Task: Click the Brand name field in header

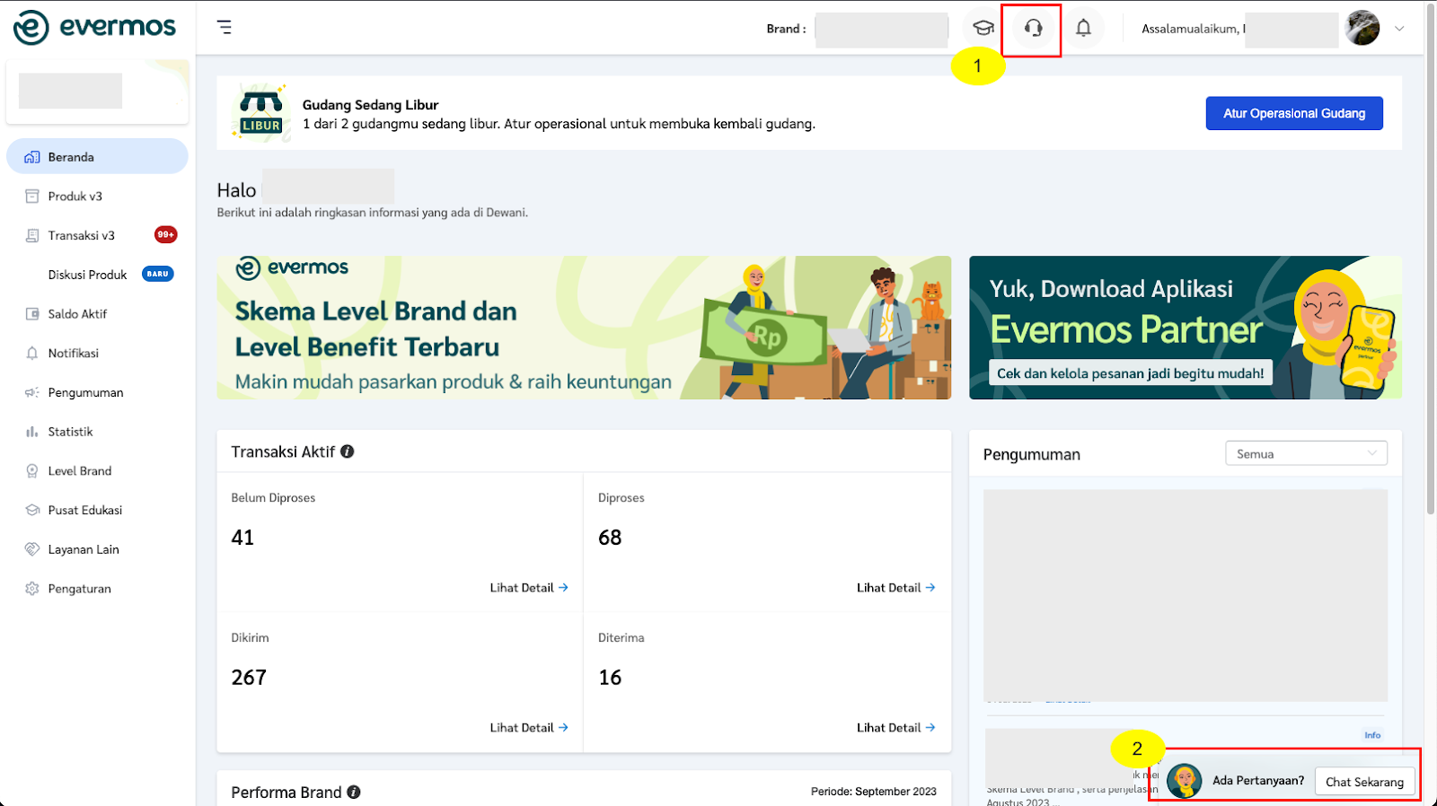Action: pos(881,30)
